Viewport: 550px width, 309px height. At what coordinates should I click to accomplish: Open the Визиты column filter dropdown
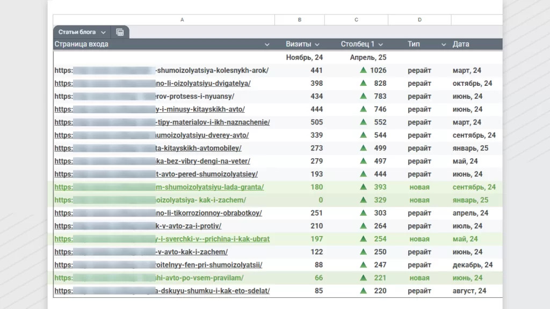point(317,45)
